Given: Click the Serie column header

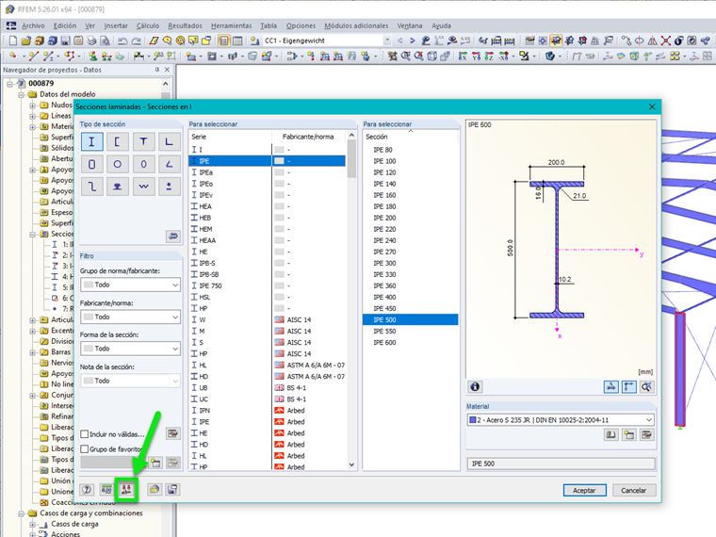Looking at the screenshot, I should [x=230, y=137].
